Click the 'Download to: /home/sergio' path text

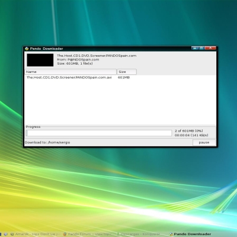pos(47,142)
